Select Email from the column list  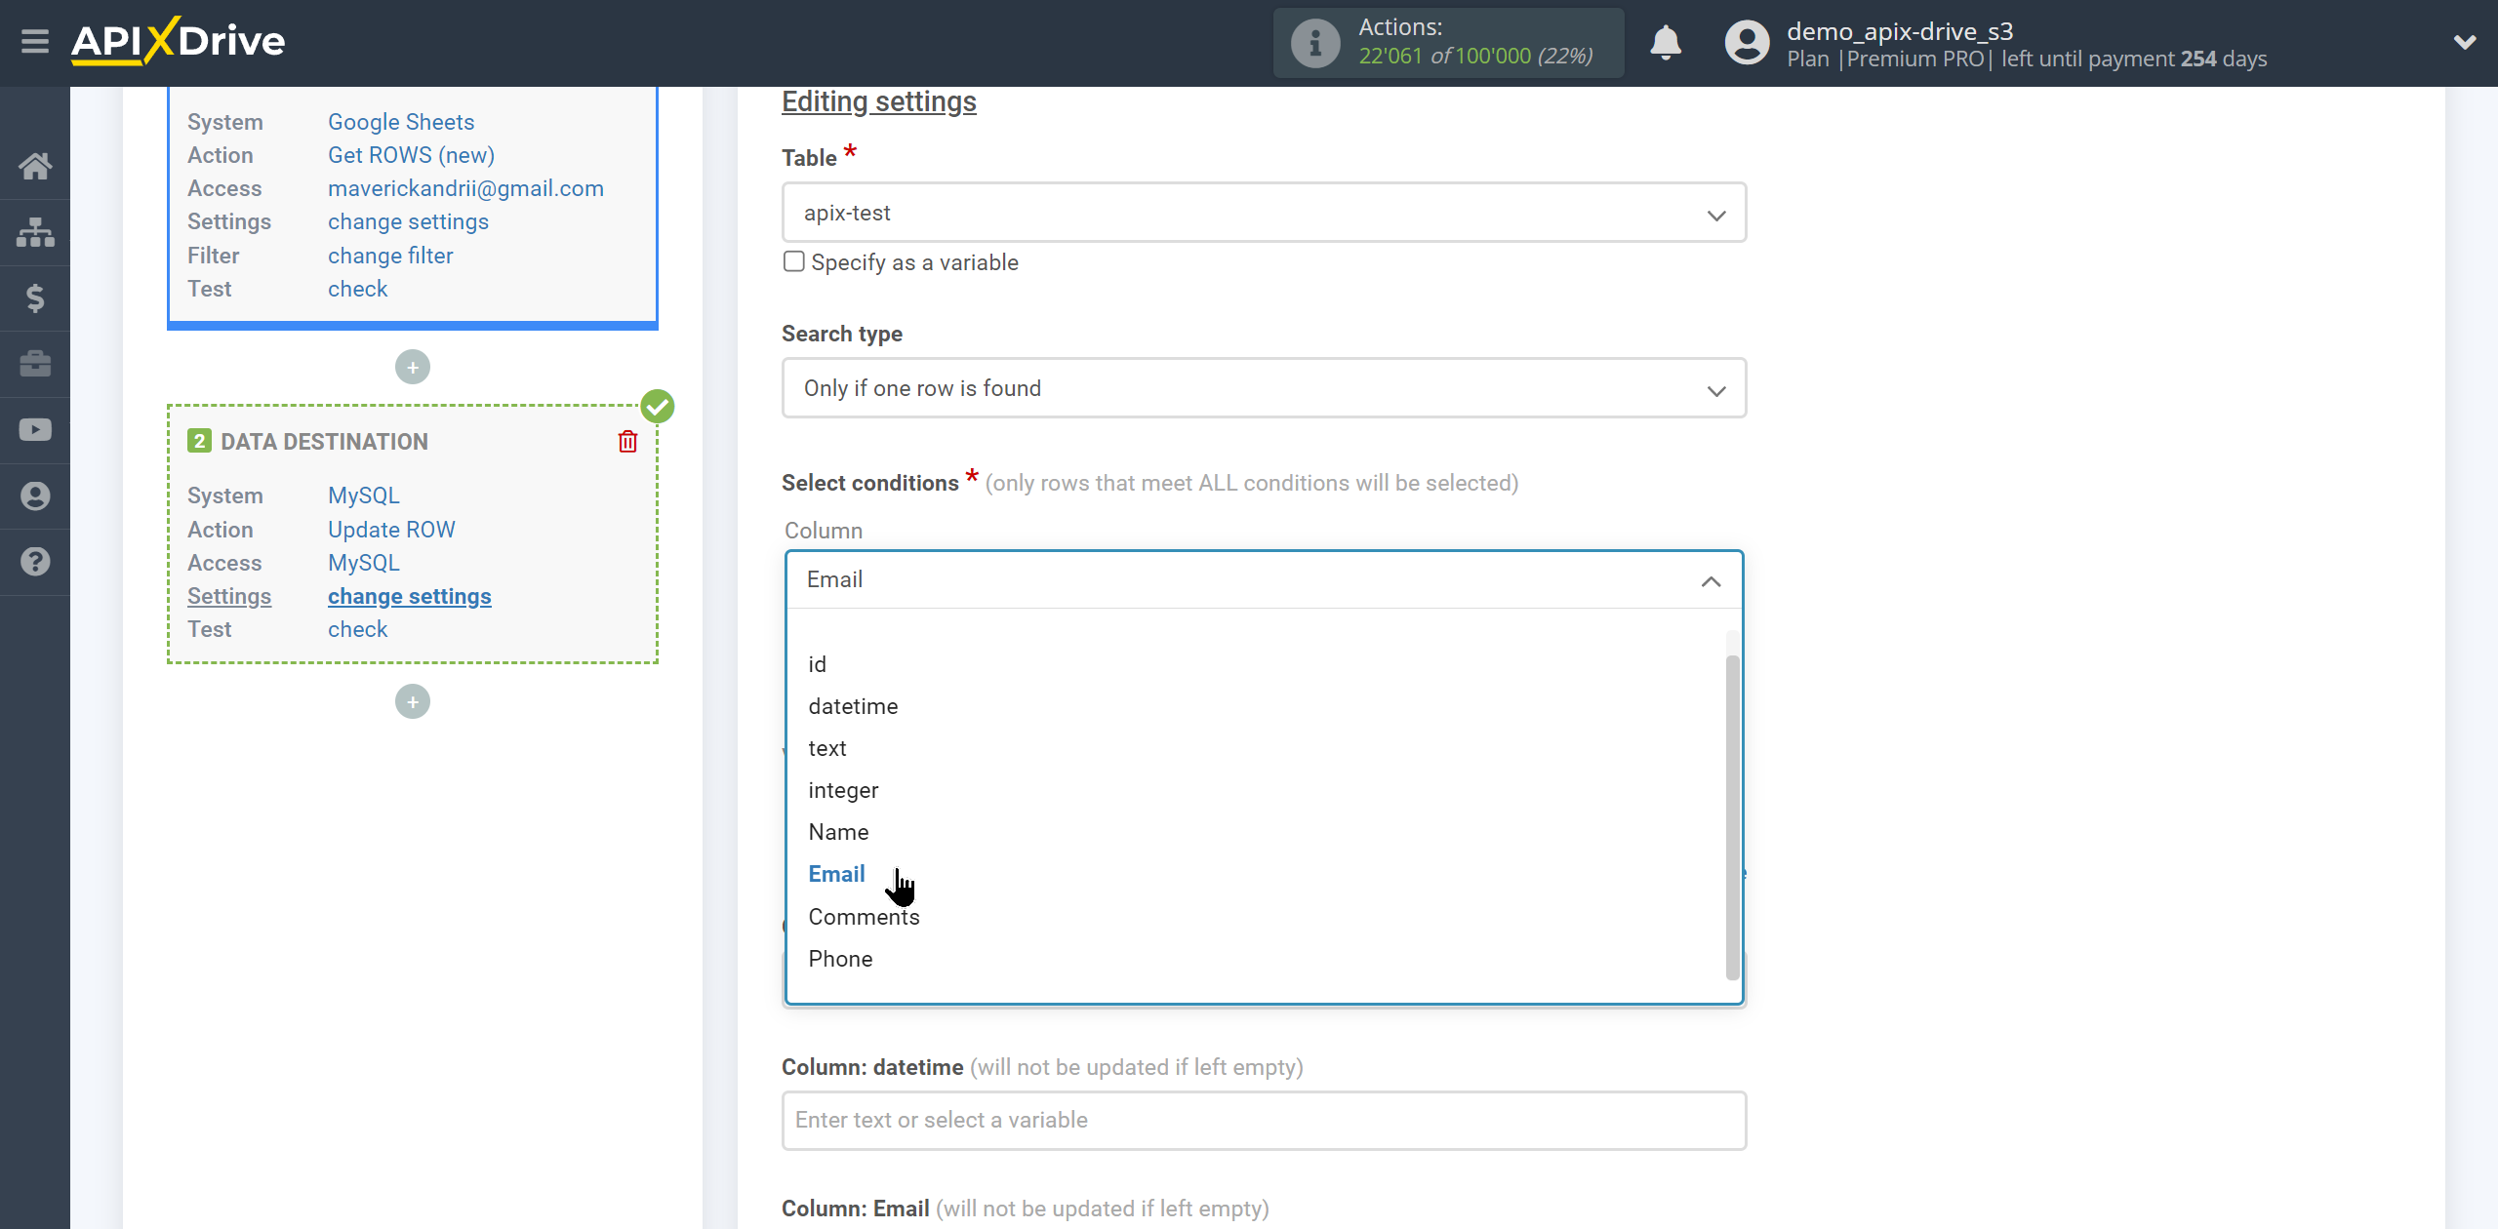[836, 872]
